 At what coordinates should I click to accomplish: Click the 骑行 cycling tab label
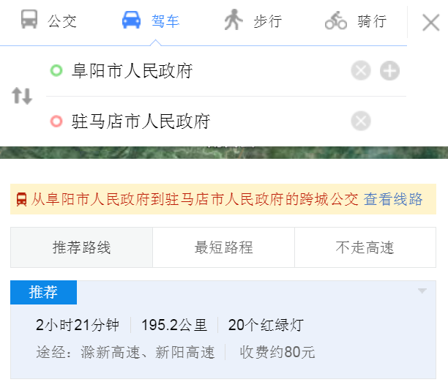[371, 20]
